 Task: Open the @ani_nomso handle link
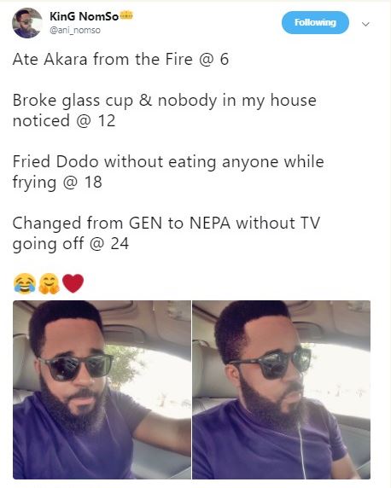pos(75,30)
